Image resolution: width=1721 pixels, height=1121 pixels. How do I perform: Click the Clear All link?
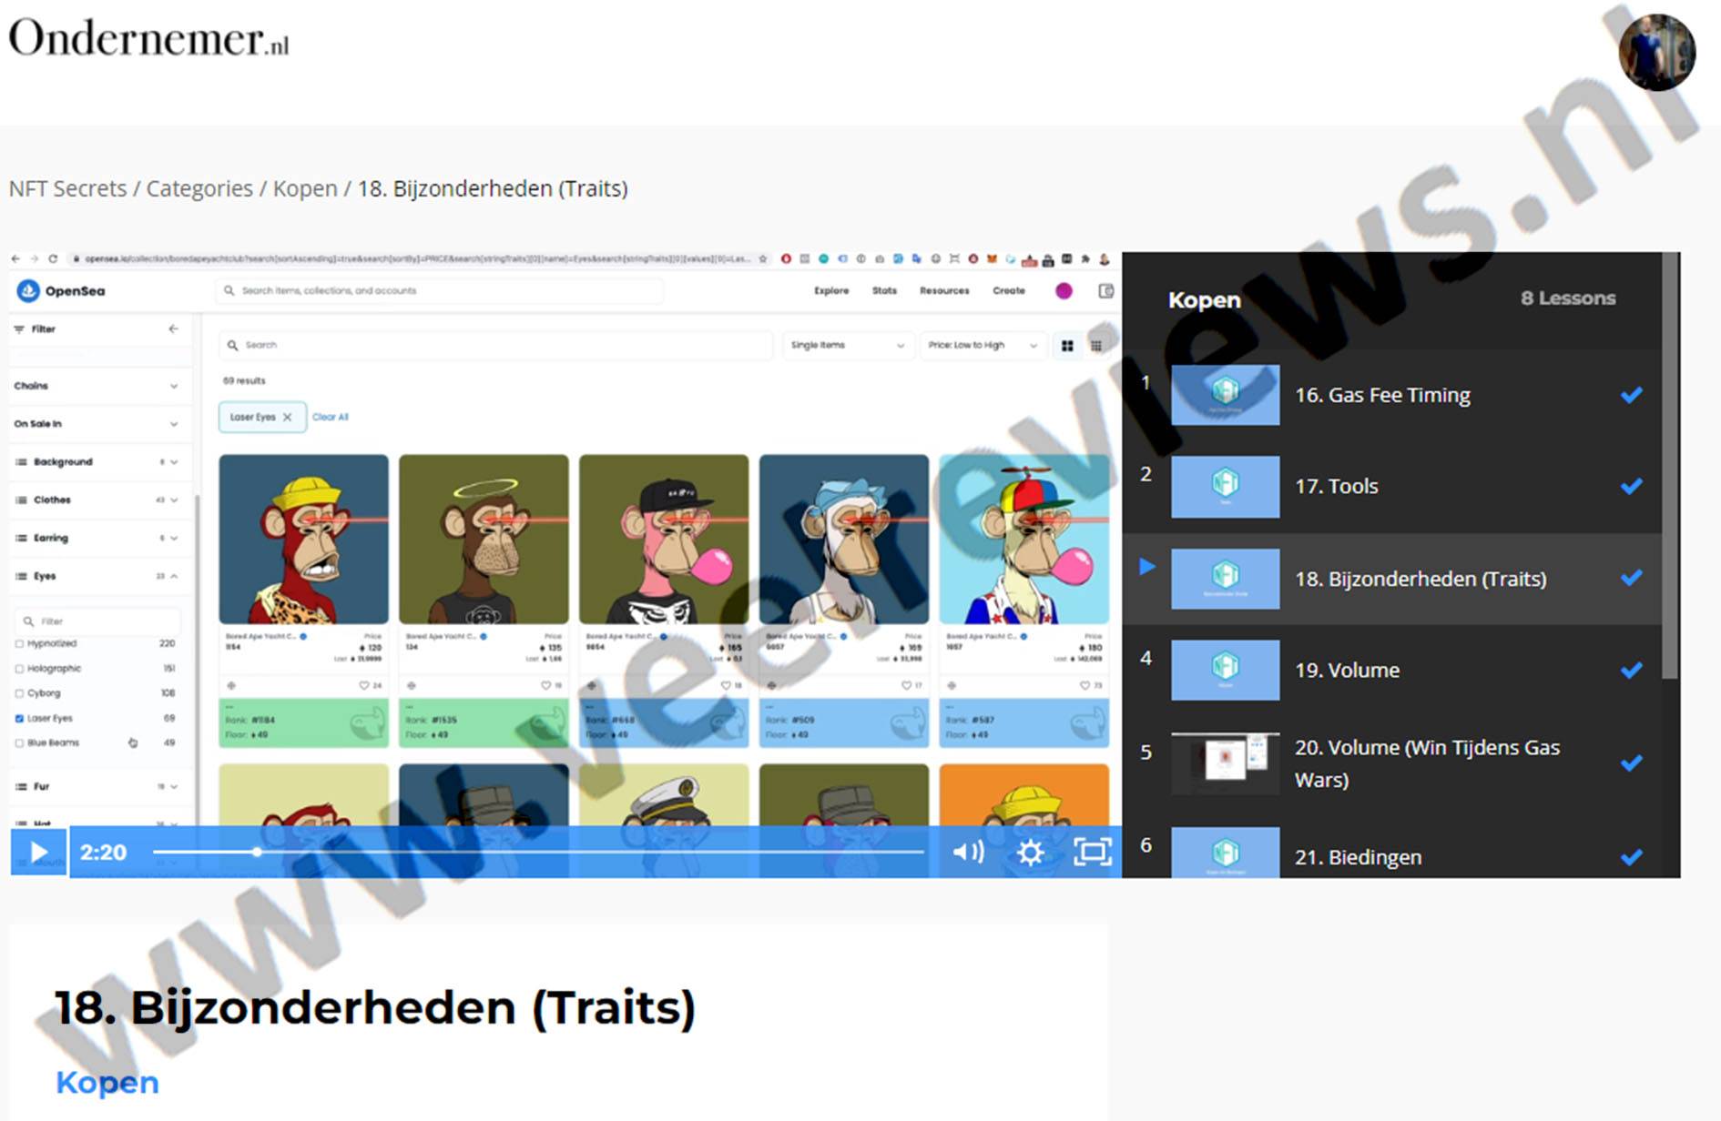pyautogui.click(x=330, y=417)
